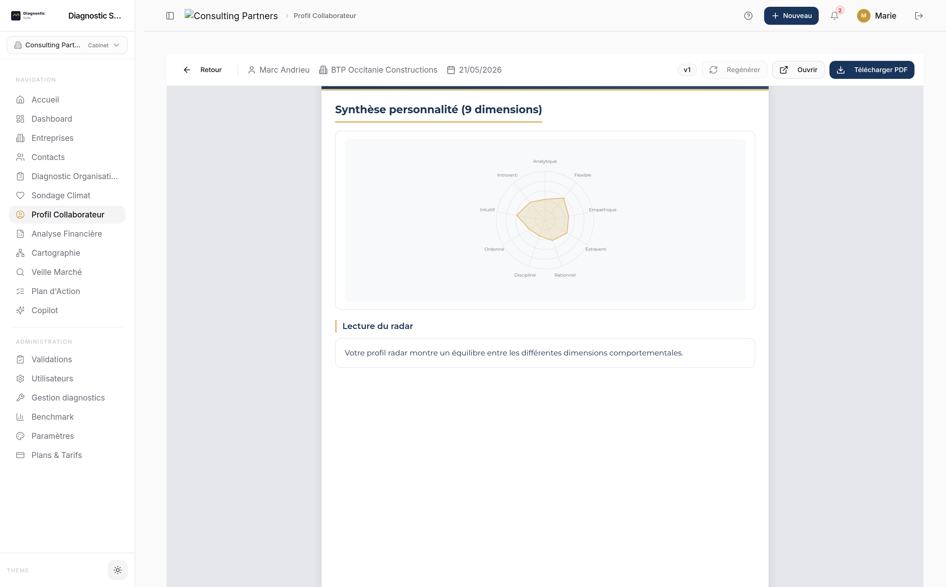The width and height of the screenshot is (946, 587).
Task: Go back with the Retour button
Action: click(202, 70)
